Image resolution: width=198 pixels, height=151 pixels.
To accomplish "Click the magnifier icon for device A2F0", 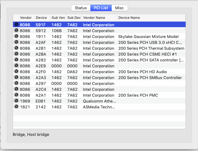I will 16,71.
